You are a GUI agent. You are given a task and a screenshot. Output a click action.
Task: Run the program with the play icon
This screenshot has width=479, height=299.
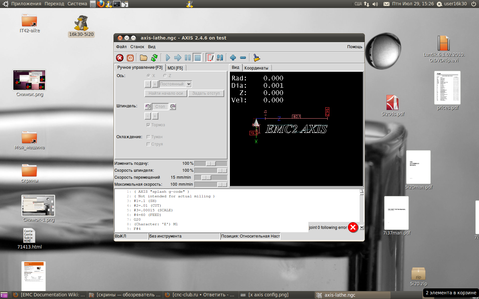pyautogui.click(x=168, y=58)
